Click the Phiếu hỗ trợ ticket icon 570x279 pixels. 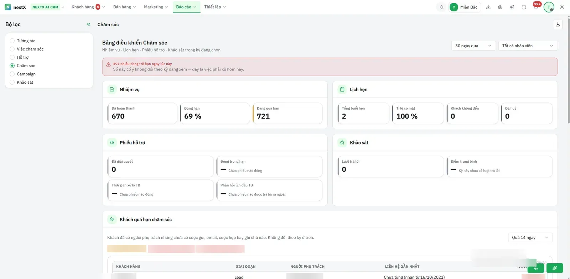pyautogui.click(x=112, y=142)
